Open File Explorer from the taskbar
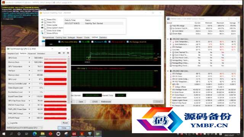The image size is (244, 137). [42, 134]
